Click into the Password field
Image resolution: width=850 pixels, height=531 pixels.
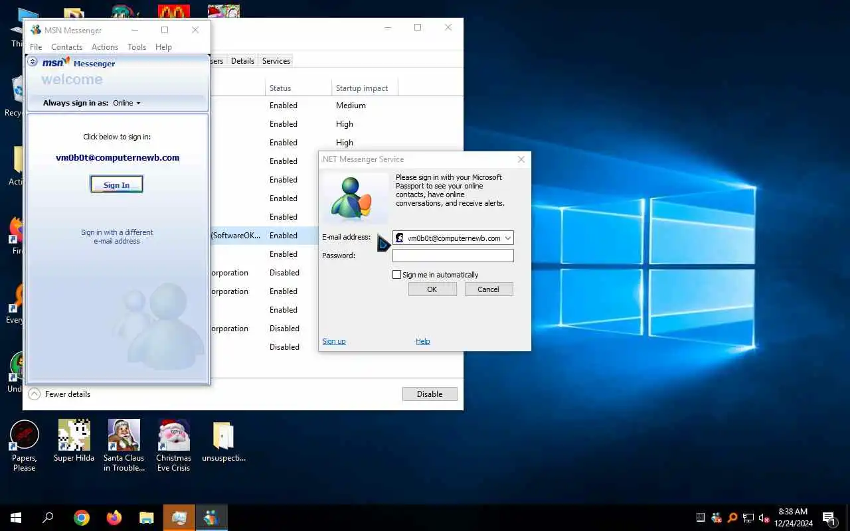[453, 256]
